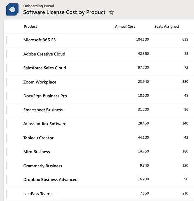
Task: Select the DocuSign Business Pro row name
Action: (x=45, y=96)
